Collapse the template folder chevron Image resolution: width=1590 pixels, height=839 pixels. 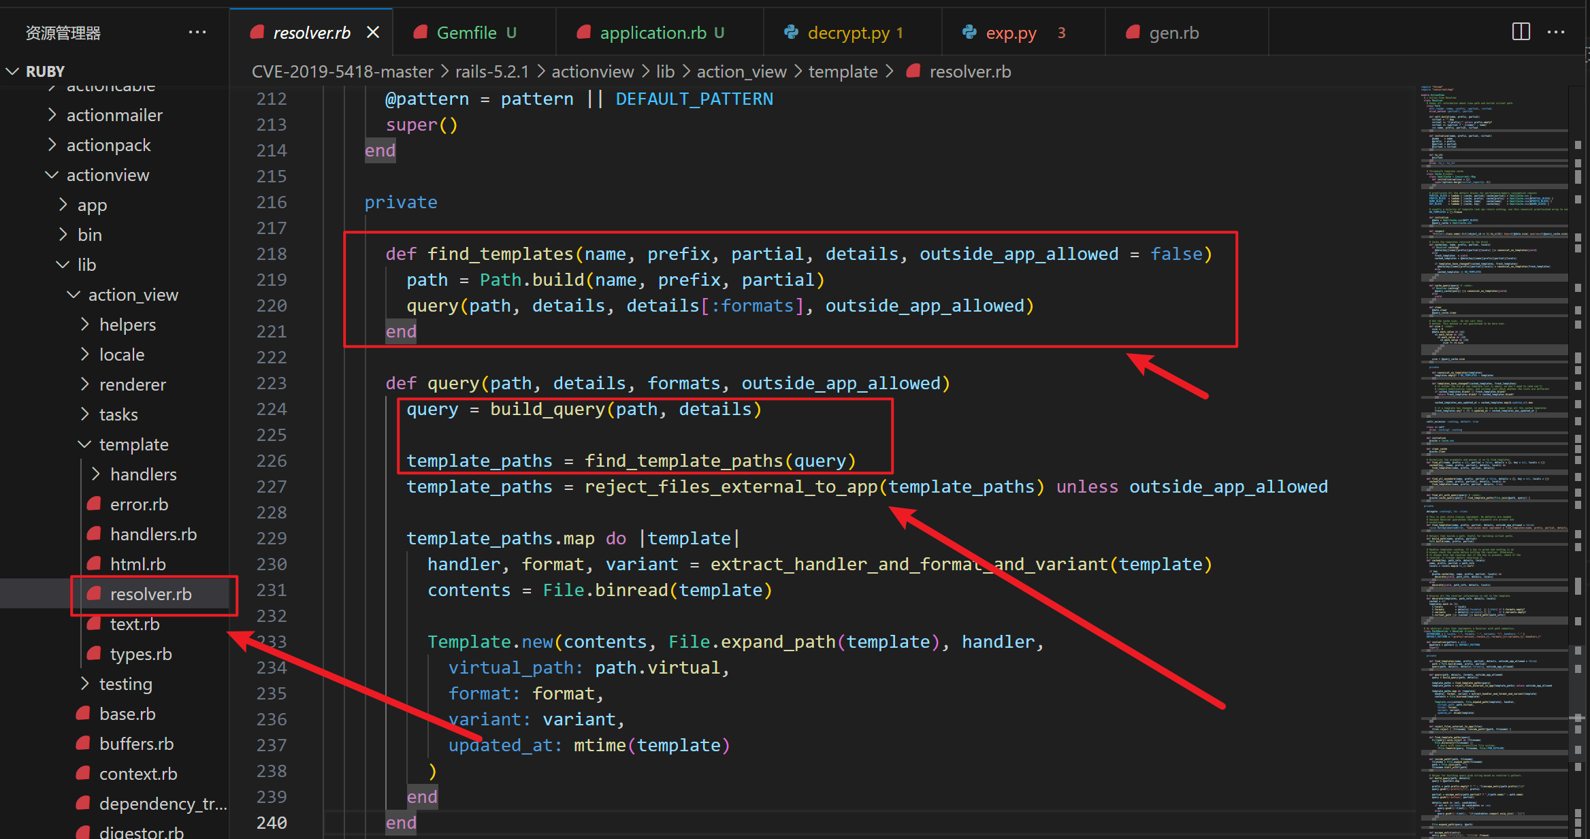(x=84, y=444)
